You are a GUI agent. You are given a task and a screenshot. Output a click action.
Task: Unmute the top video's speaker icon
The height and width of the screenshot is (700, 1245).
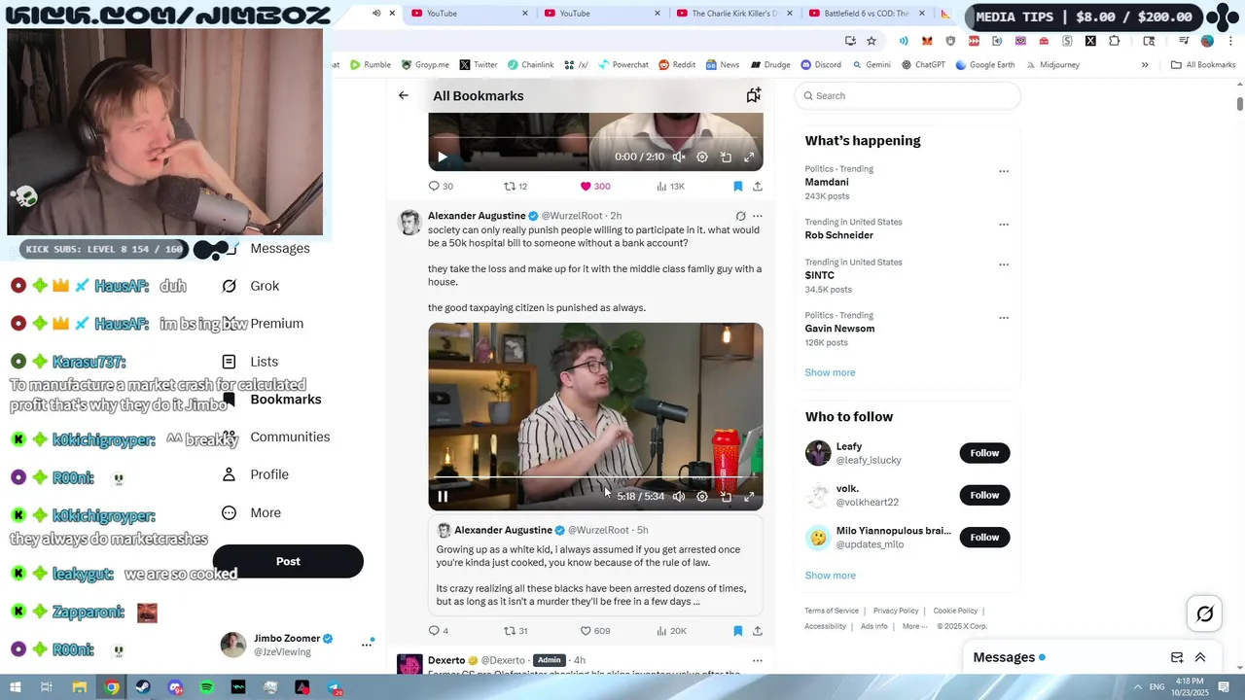click(679, 157)
